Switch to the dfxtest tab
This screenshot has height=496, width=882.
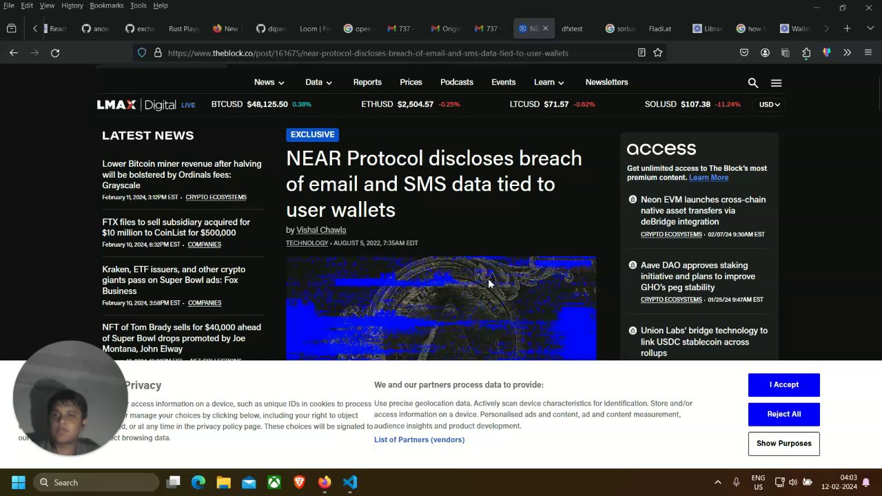click(572, 28)
